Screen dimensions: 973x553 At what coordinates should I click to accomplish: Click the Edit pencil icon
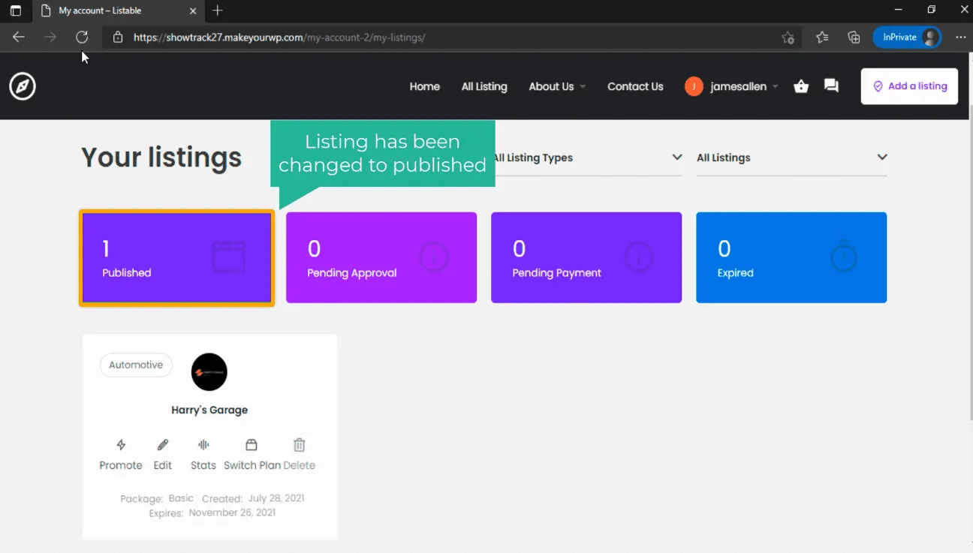[163, 445]
